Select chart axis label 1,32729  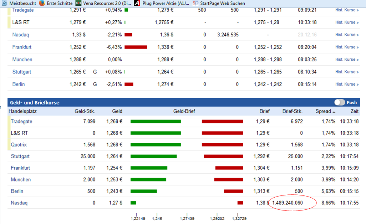pyautogui.click(x=239, y=219)
